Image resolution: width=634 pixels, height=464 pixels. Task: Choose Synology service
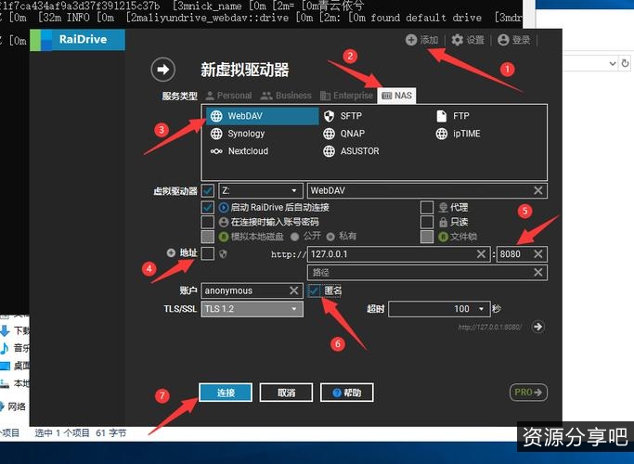[x=238, y=134]
